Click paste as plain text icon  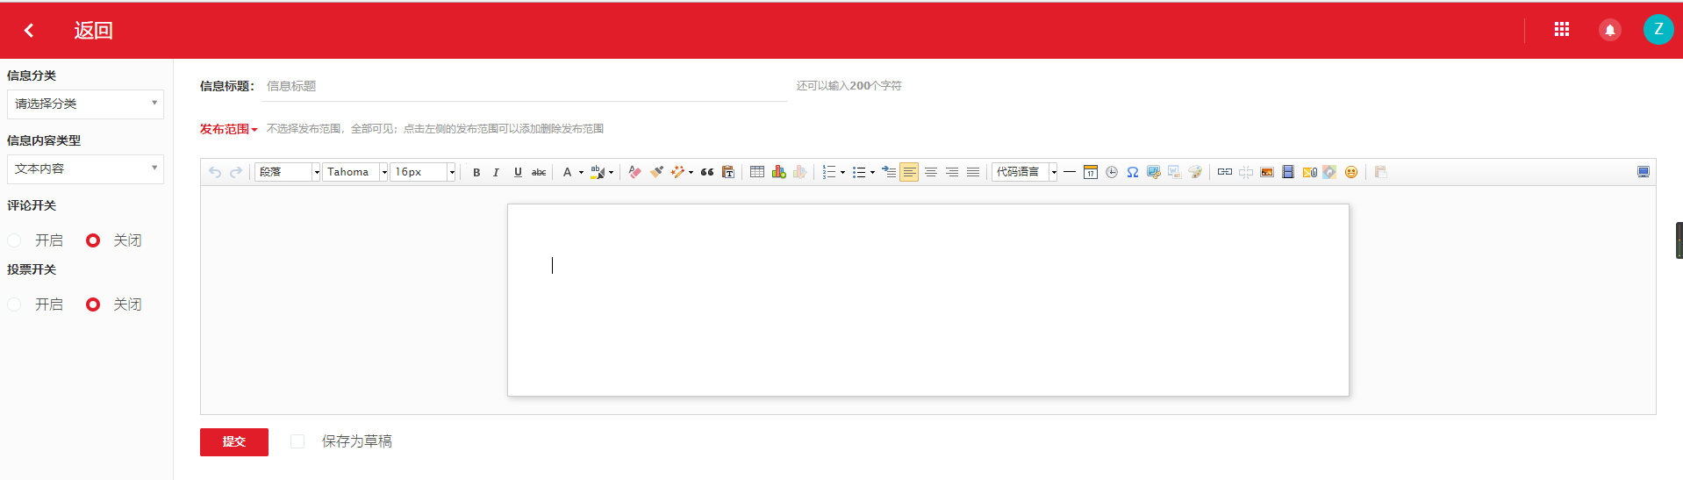728,172
